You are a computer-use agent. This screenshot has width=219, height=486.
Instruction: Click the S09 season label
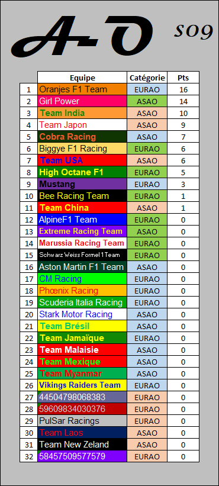[194, 31]
